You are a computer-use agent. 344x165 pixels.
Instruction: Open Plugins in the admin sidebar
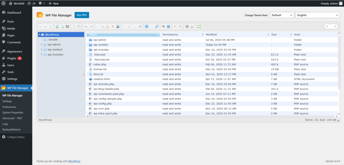(16, 58)
